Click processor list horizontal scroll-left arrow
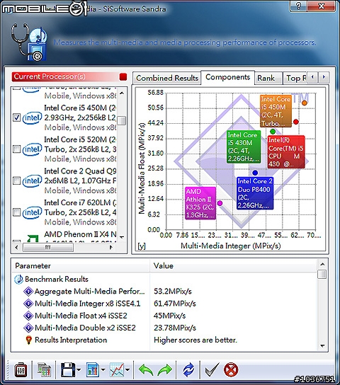This screenshot has width=340, height=385. point(16,247)
